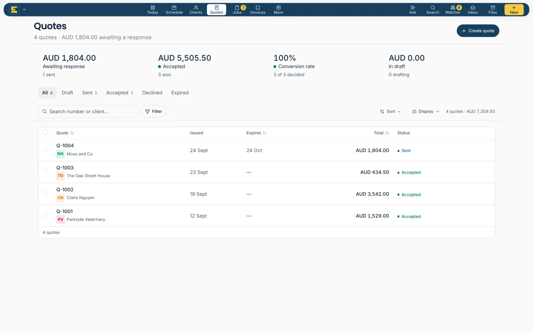Click the PV avatar for Parkside Veterinary
533x333 pixels.
[x=60, y=219]
